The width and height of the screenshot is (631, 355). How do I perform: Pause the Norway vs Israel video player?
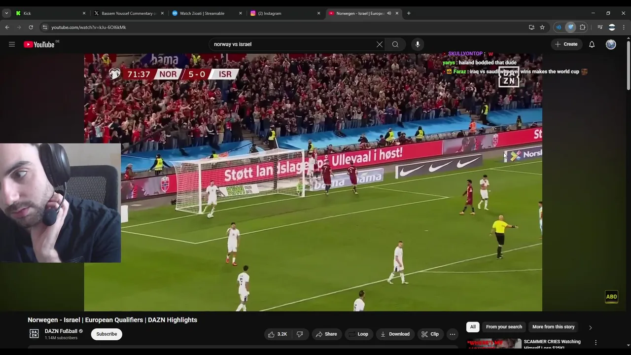pyautogui.click(x=313, y=182)
